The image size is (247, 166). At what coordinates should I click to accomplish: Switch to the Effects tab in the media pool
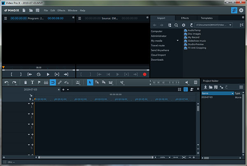pos(185,18)
